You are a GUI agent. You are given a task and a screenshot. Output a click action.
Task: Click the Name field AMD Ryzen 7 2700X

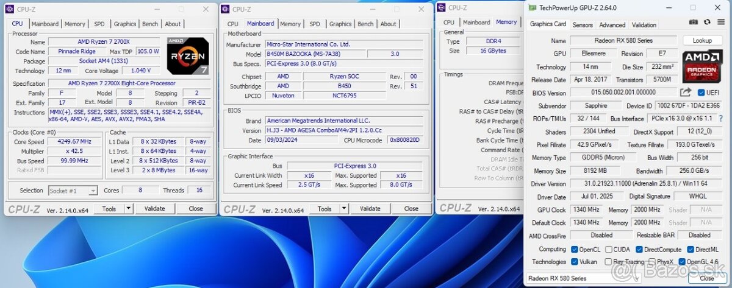pos(106,42)
